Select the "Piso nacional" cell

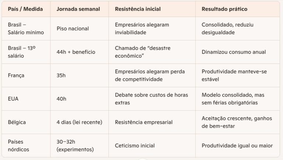pos(74,29)
